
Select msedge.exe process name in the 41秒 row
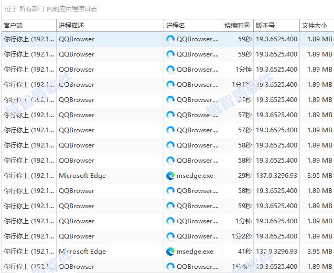(x=195, y=252)
